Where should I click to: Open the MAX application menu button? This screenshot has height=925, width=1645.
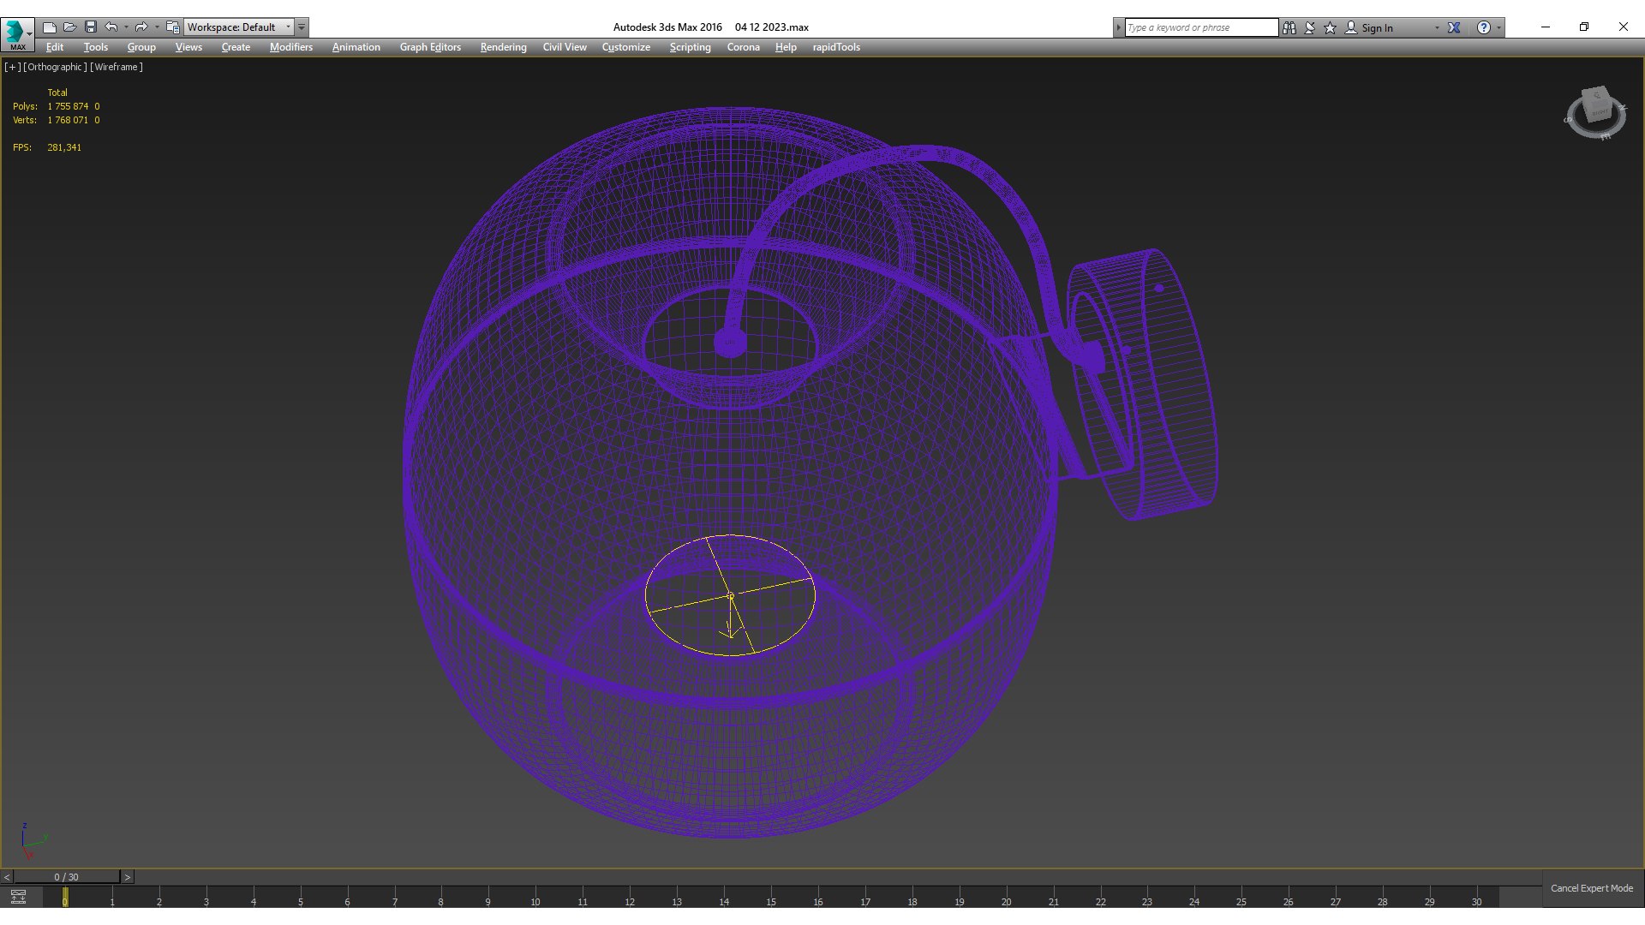[17, 34]
